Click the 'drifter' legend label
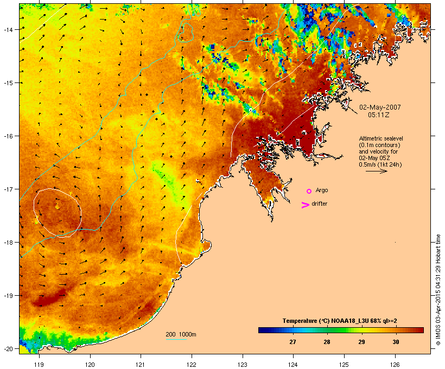 click(319, 203)
